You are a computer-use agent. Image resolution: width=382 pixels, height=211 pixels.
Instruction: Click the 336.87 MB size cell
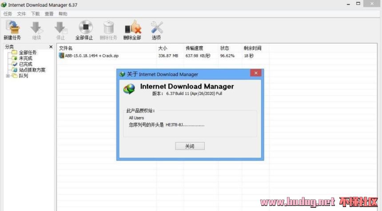pos(168,56)
